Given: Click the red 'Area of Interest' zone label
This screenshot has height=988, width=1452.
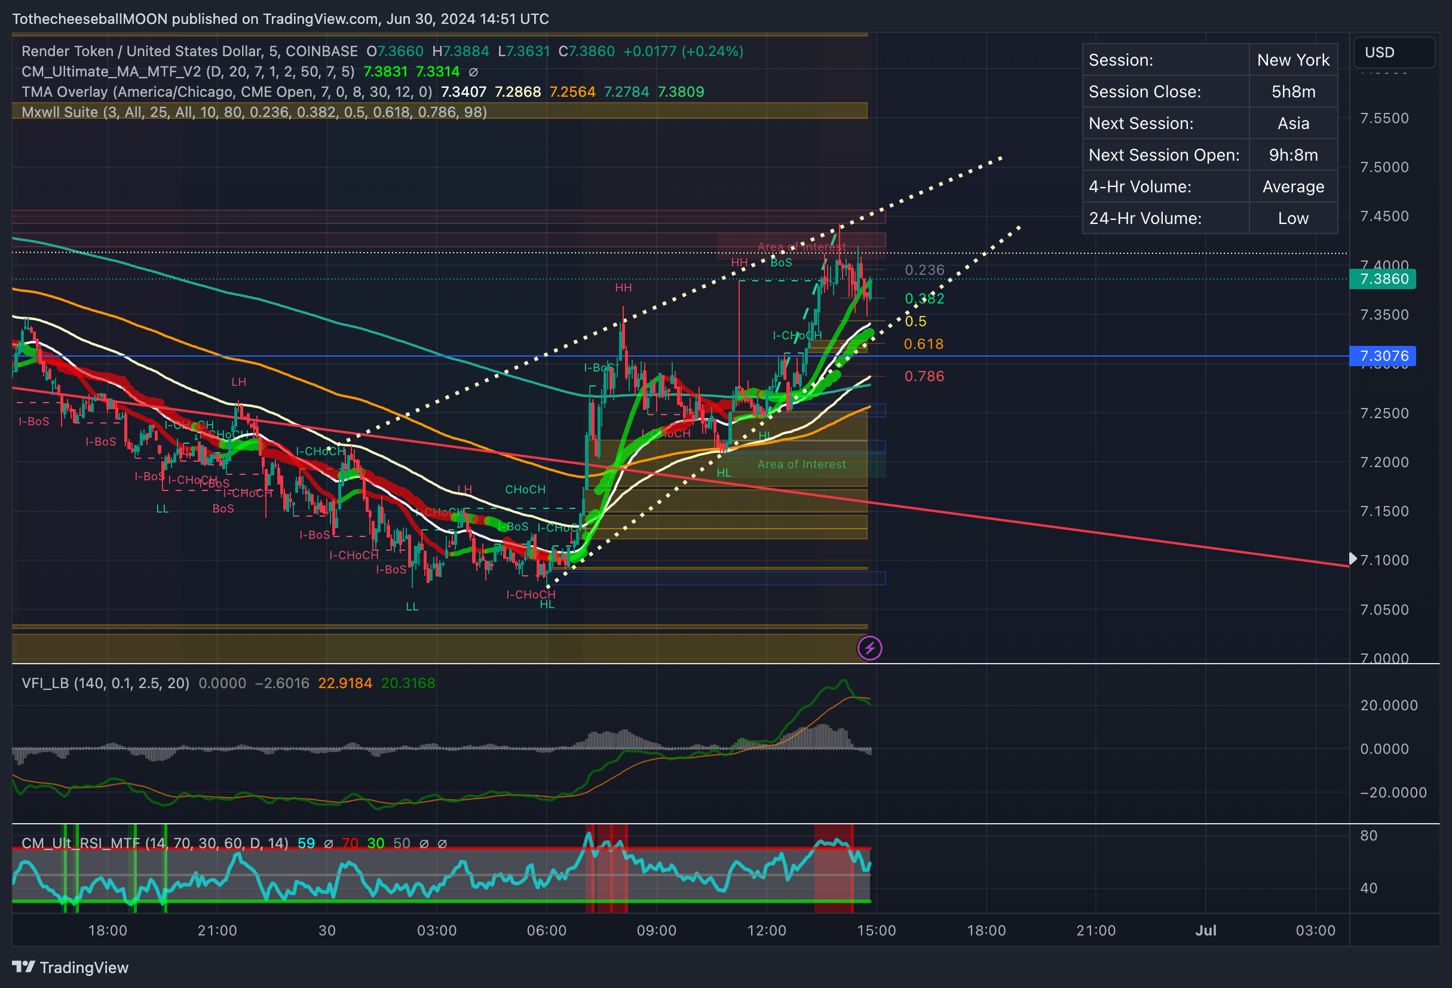Looking at the screenshot, I should point(802,247).
